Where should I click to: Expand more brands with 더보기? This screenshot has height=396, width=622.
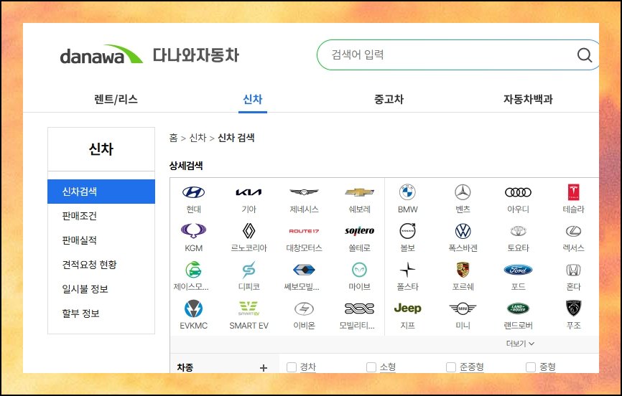520,344
